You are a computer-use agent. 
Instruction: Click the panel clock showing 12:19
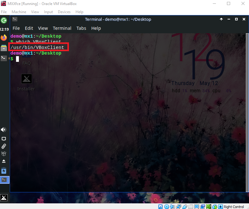tap(4, 29)
